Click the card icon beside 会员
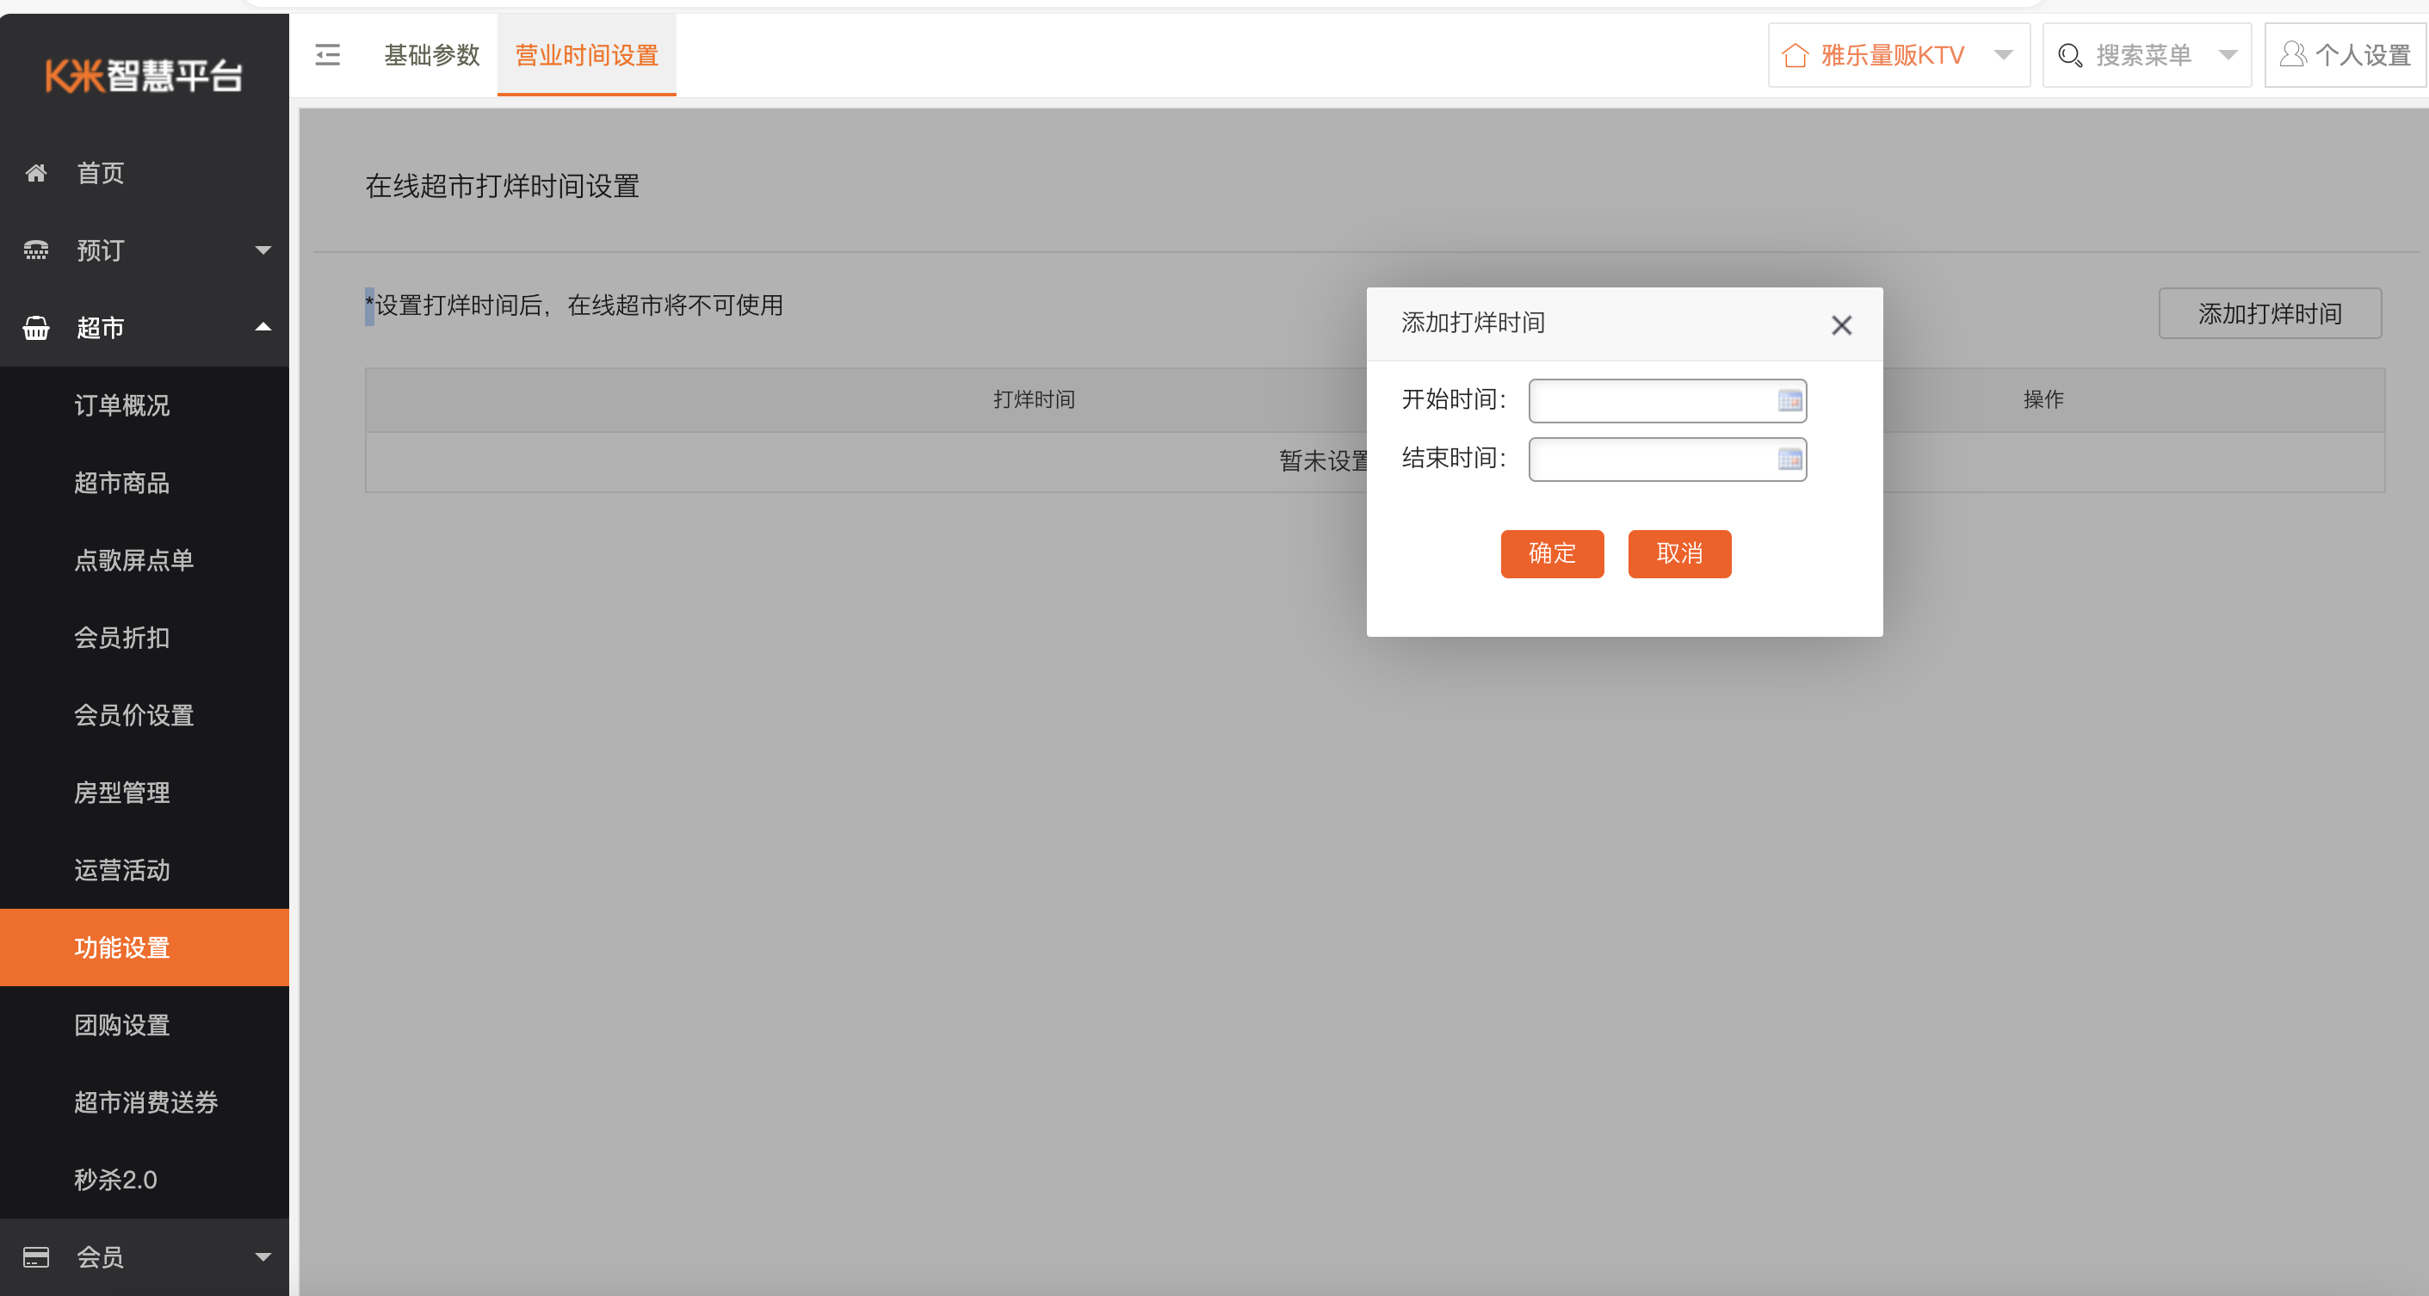This screenshot has width=2429, height=1296. point(36,1256)
